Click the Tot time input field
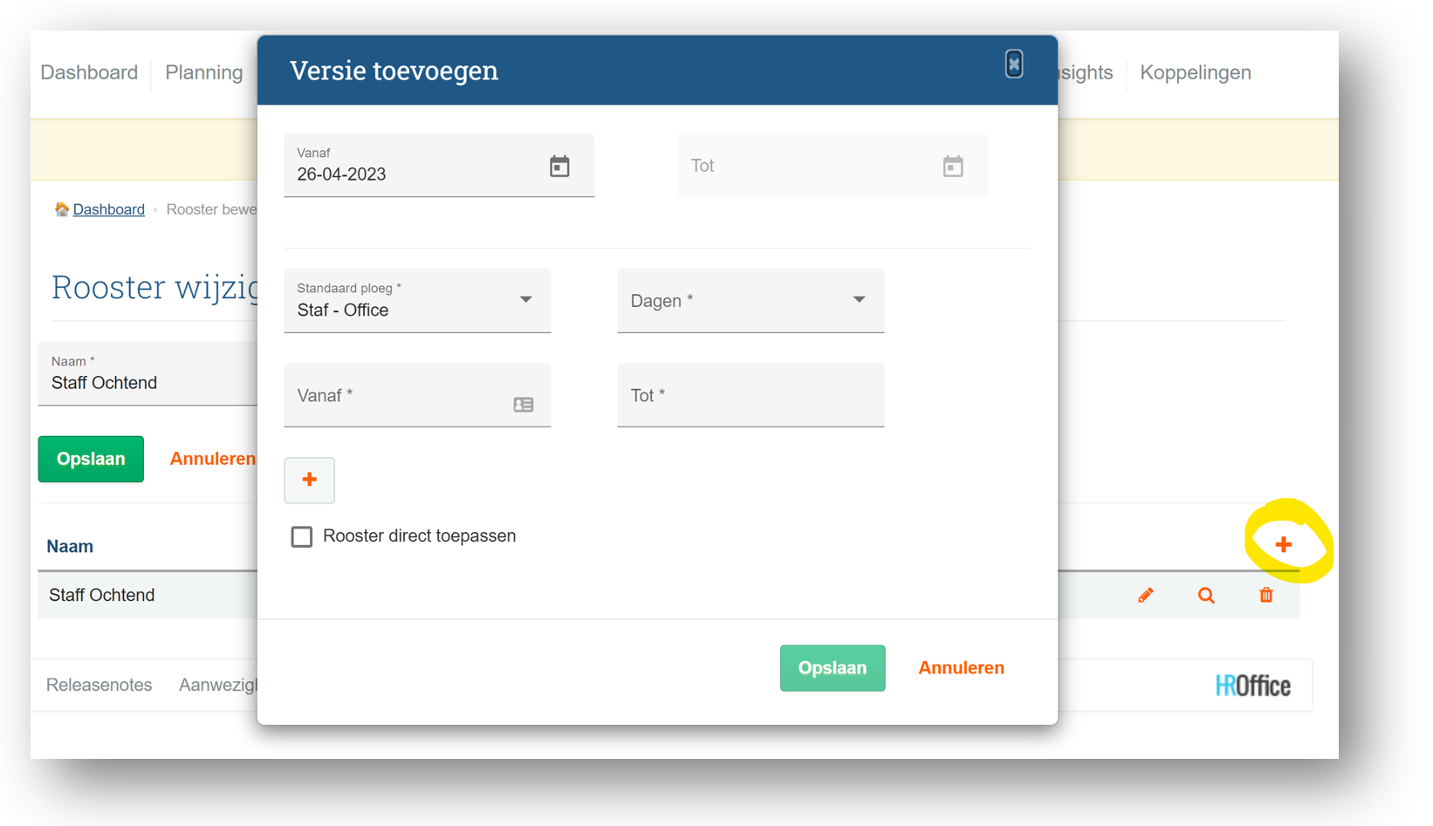This screenshot has height=826, width=1433. [x=751, y=396]
